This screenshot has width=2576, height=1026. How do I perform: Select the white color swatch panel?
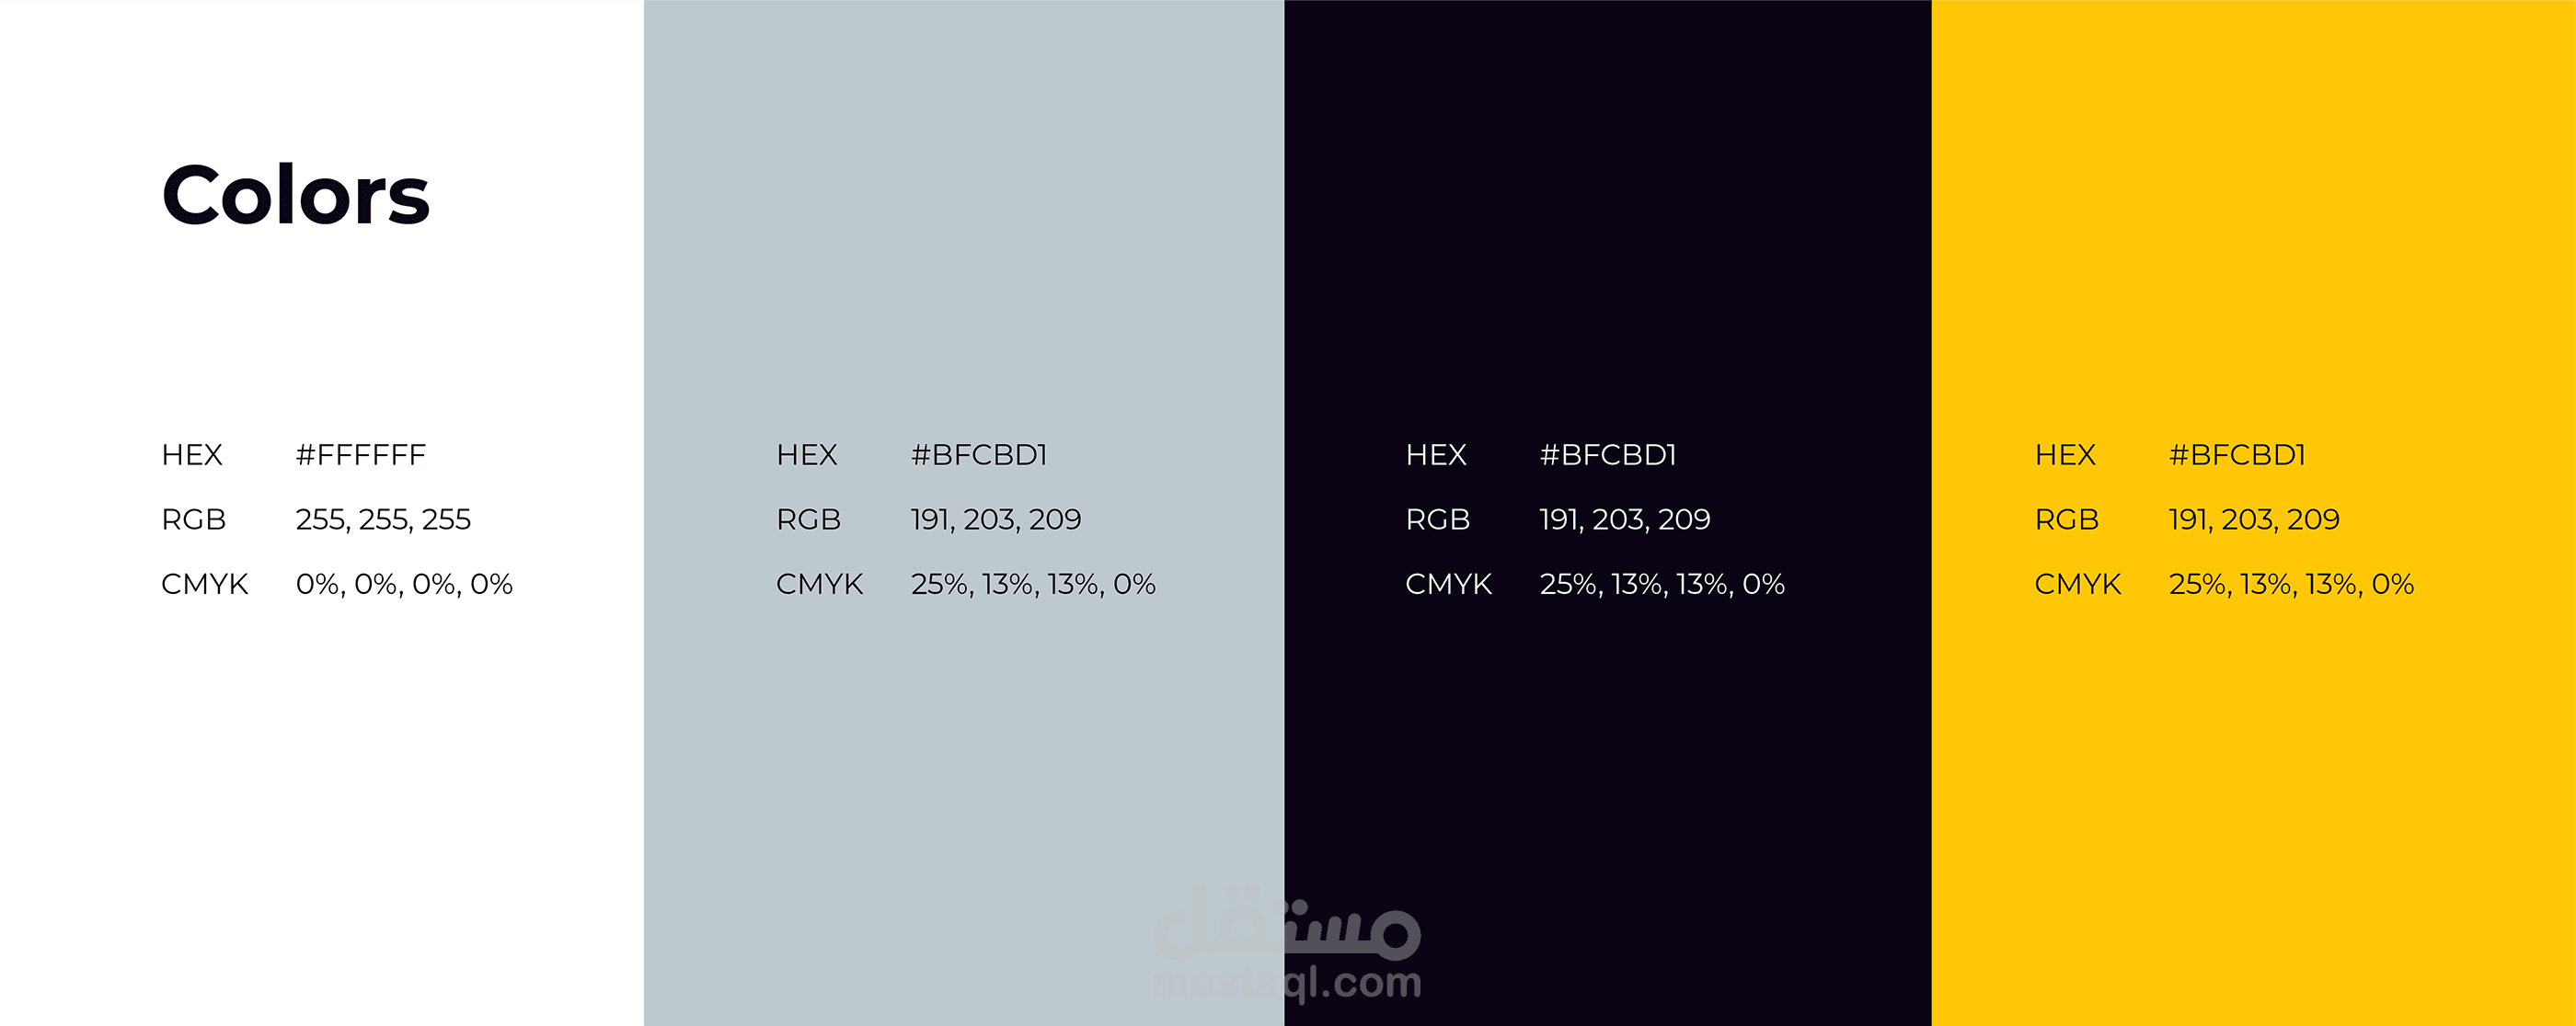322,512
